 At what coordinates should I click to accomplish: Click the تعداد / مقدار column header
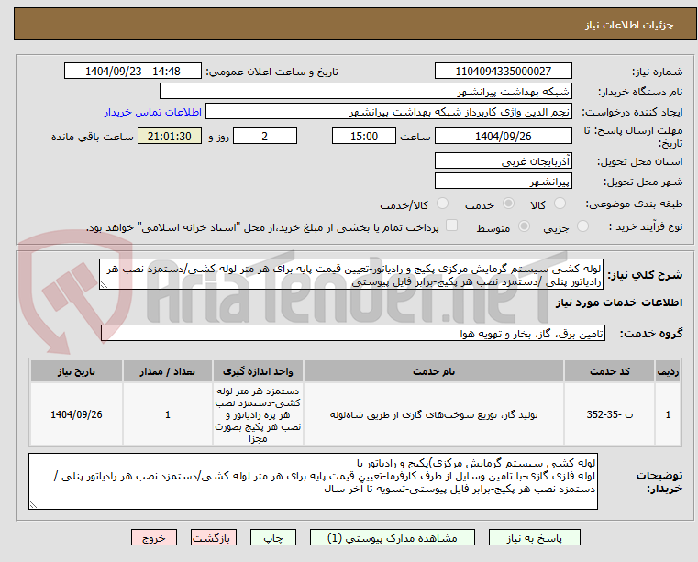click(x=168, y=371)
